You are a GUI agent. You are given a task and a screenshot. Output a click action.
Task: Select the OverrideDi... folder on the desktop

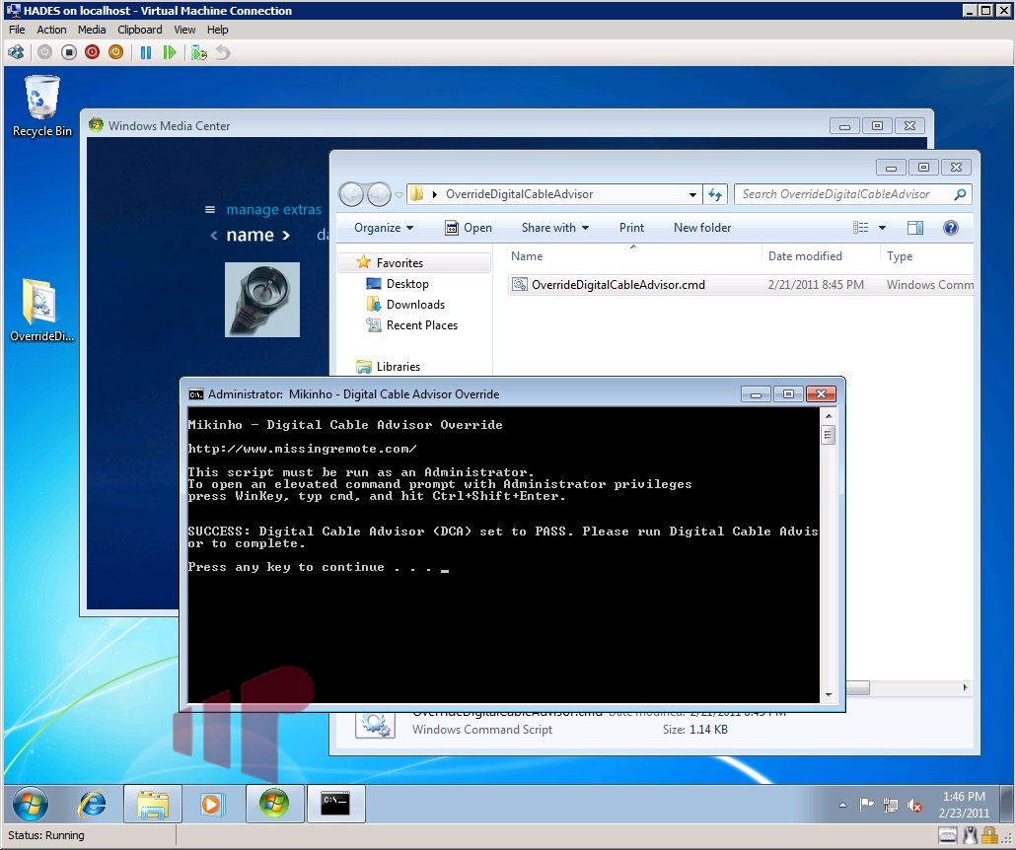pos(41,310)
